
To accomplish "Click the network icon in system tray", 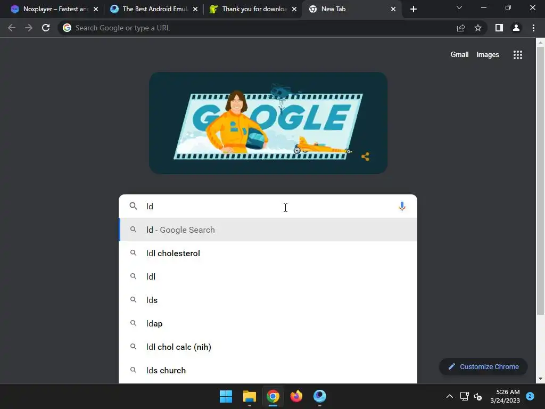I will pos(464,396).
